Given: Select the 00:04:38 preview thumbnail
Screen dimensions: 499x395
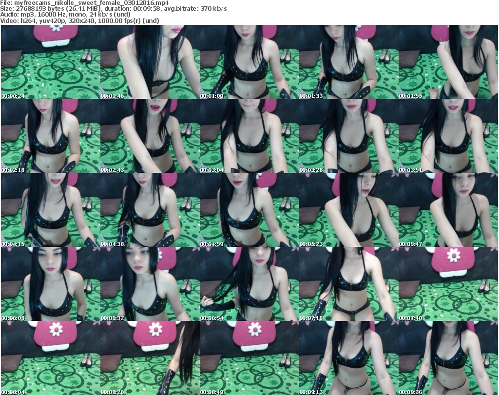Looking at the screenshot, I should pyautogui.click(x=150, y=210).
